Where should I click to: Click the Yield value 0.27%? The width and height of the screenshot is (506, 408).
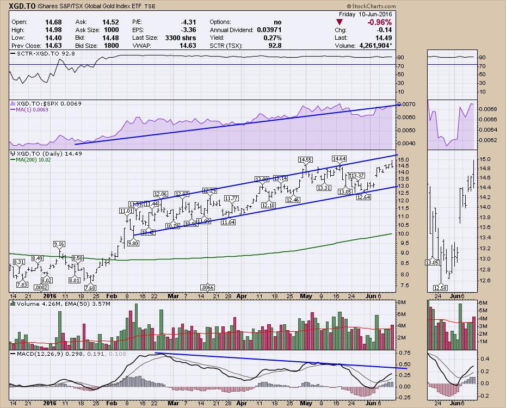coord(273,38)
